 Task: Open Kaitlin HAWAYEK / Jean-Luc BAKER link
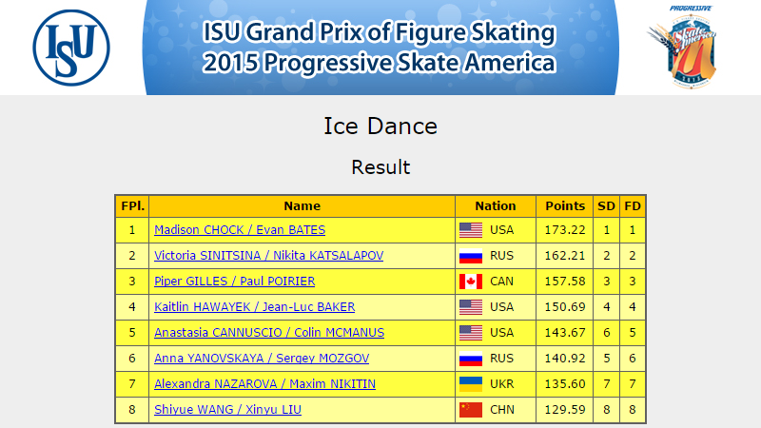tap(254, 307)
